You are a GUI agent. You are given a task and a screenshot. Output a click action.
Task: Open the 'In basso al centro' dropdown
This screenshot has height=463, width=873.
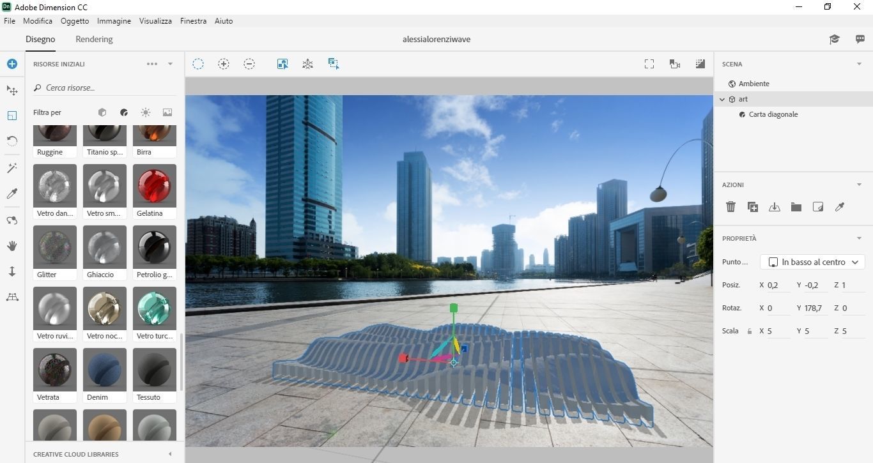(x=812, y=262)
